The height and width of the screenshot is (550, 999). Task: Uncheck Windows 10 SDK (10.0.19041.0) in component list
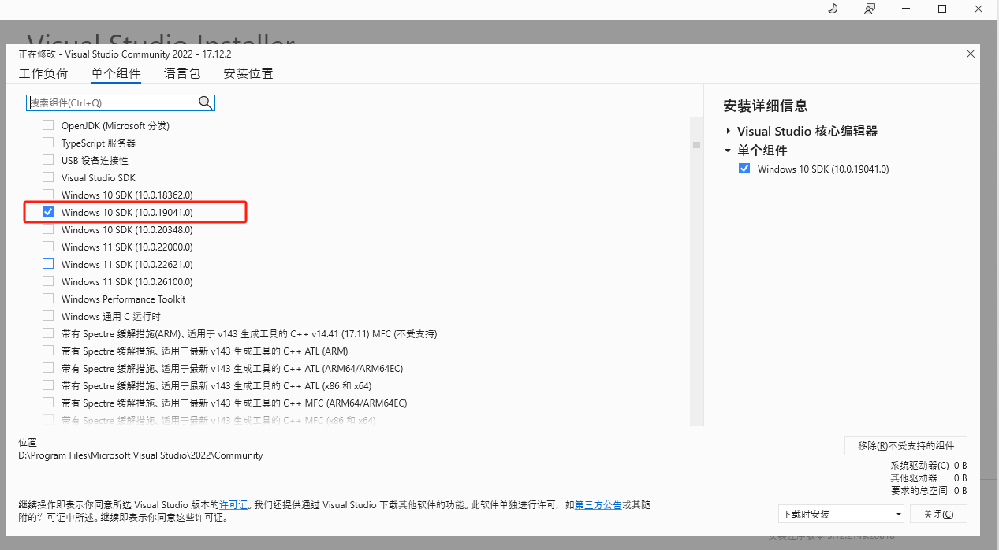click(48, 212)
